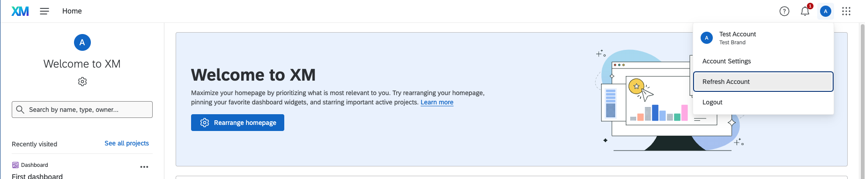The width and height of the screenshot is (865, 179).
Task: Click the gear icon under Welcome to XM
Action: pyautogui.click(x=82, y=82)
